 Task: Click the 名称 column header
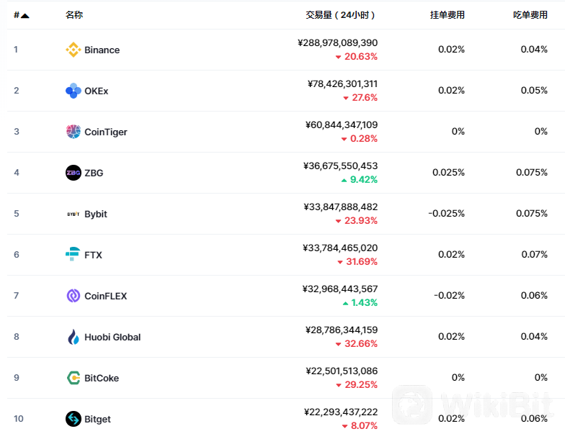click(x=74, y=14)
